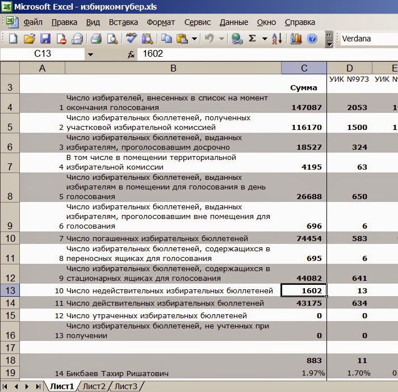398x392 pixels.
Task: Open the Окно menu
Action: (266, 22)
